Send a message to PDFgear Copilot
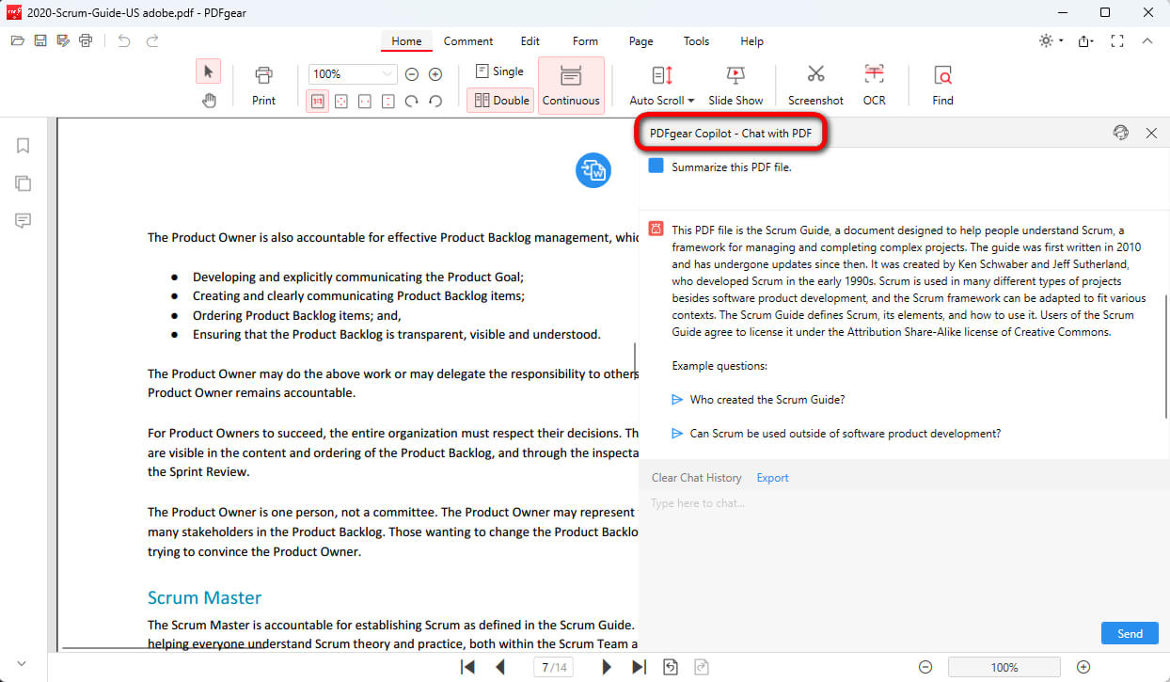Screen dimensions: 1170x682 1129,633
